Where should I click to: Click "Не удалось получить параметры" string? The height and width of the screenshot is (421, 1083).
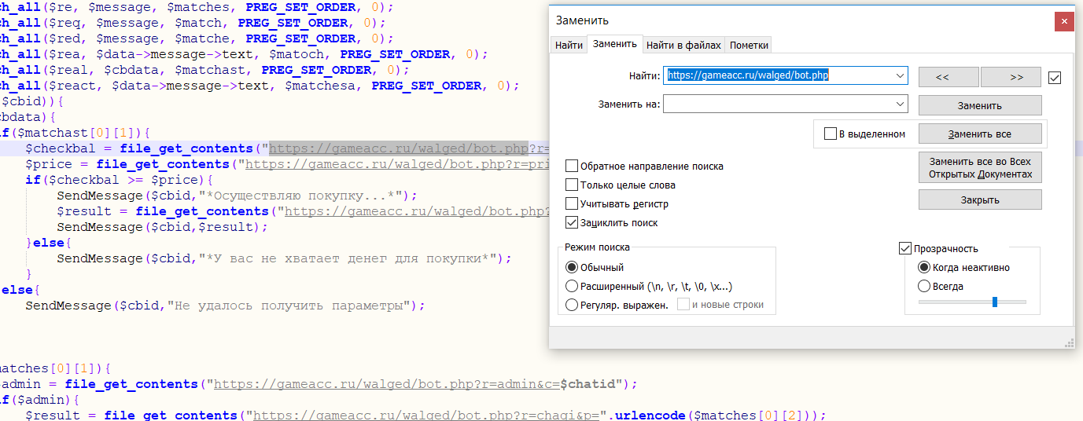(x=287, y=306)
